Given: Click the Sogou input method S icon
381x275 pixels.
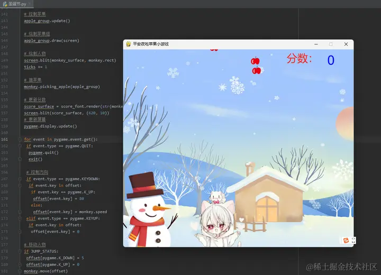Looking at the screenshot, I should pos(346,240).
